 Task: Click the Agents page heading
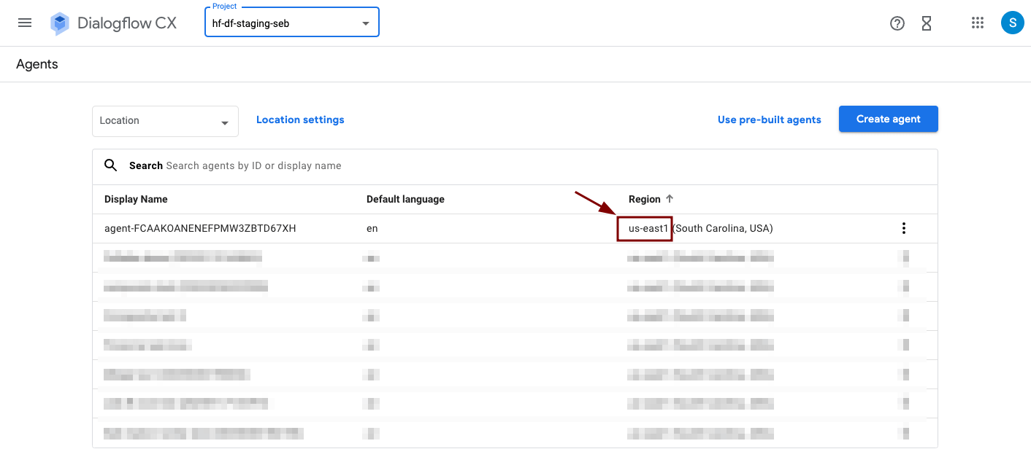tap(37, 64)
